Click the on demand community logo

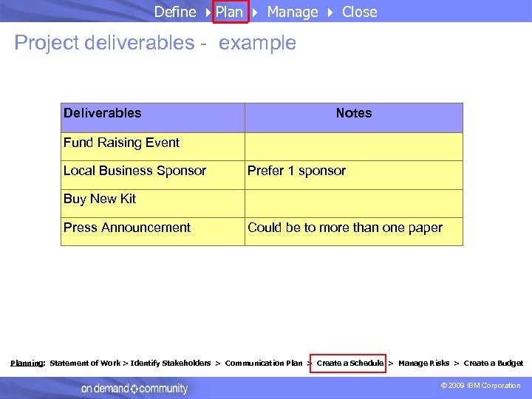click(134, 389)
